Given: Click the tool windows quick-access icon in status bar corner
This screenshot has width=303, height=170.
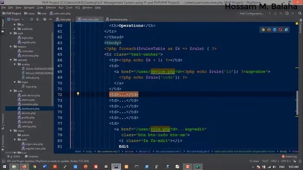Looking at the screenshot, I should tap(3, 161).
